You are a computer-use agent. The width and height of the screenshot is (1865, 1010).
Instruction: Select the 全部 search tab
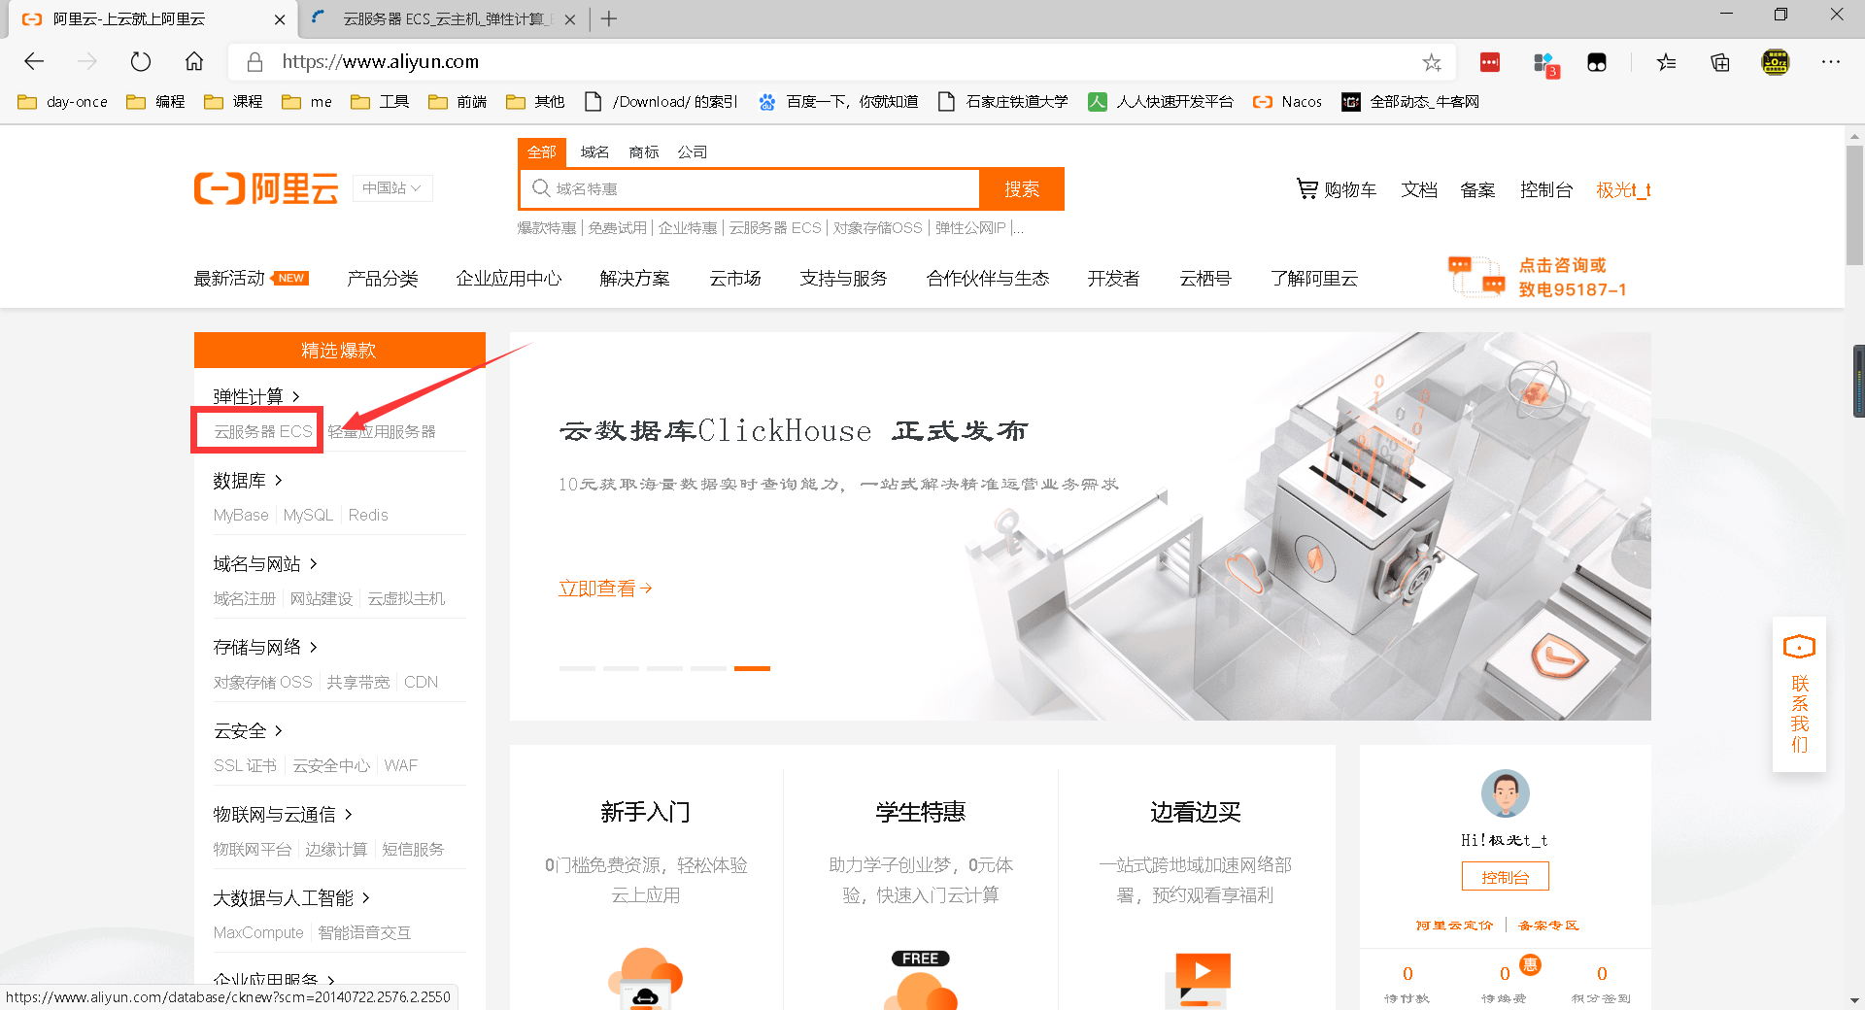tap(542, 151)
